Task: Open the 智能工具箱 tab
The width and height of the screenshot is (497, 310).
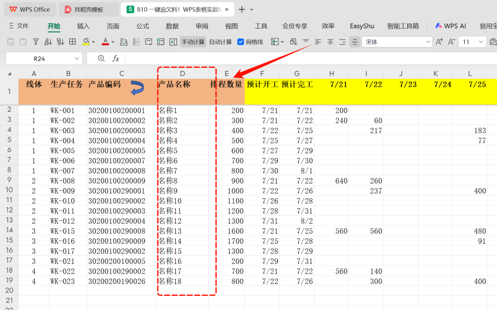Action: click(x=403, y=26)
